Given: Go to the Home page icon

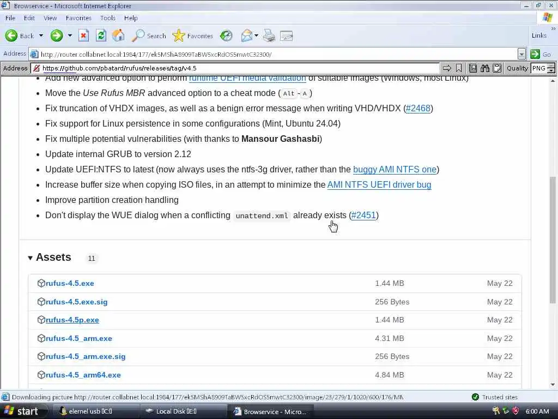Looking at the screenshot, I should point(118,35).
